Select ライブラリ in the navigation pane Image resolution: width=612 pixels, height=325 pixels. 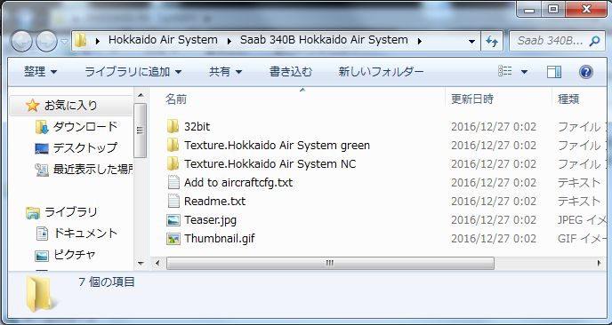[x=70, y=212]
